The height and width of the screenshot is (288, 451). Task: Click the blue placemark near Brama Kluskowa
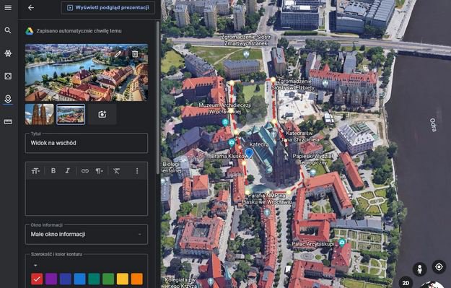tap(249, 153)
